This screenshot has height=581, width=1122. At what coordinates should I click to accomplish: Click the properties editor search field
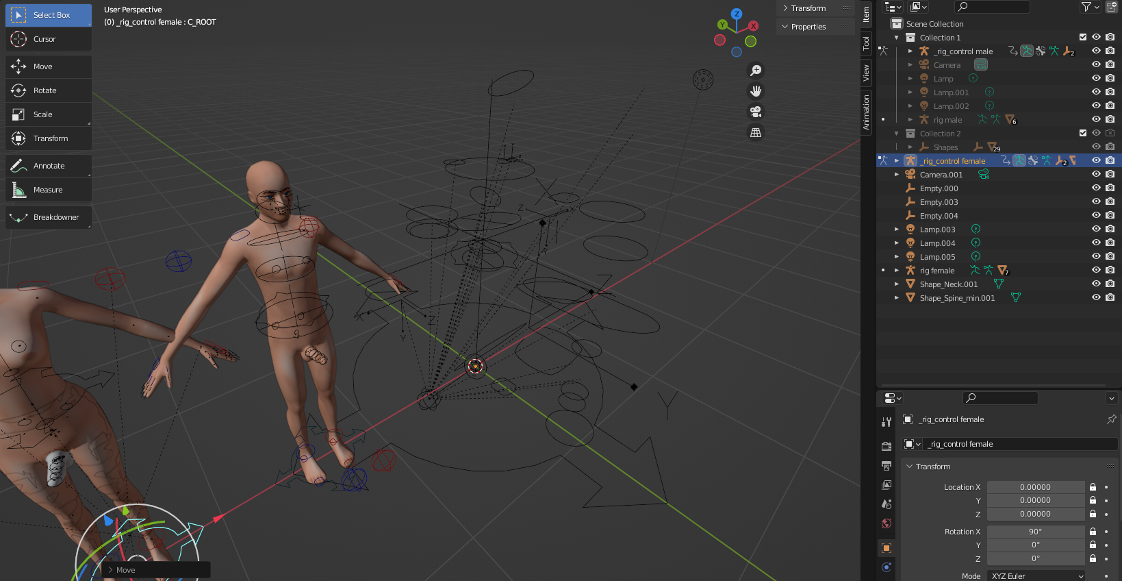pyautogui.click(x=1000, y=398)
